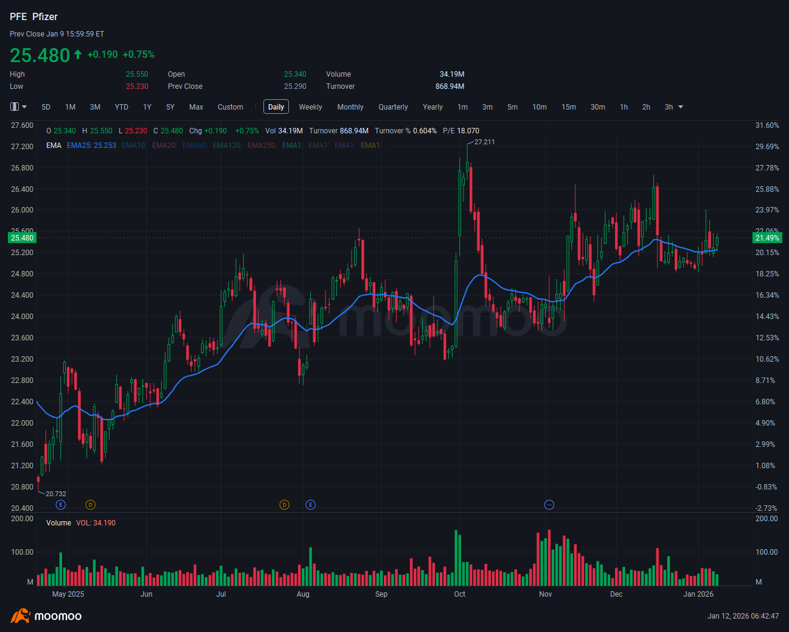
Task: Click the Turnover % 0.604% readout
Action: click(x=406, y=131)
